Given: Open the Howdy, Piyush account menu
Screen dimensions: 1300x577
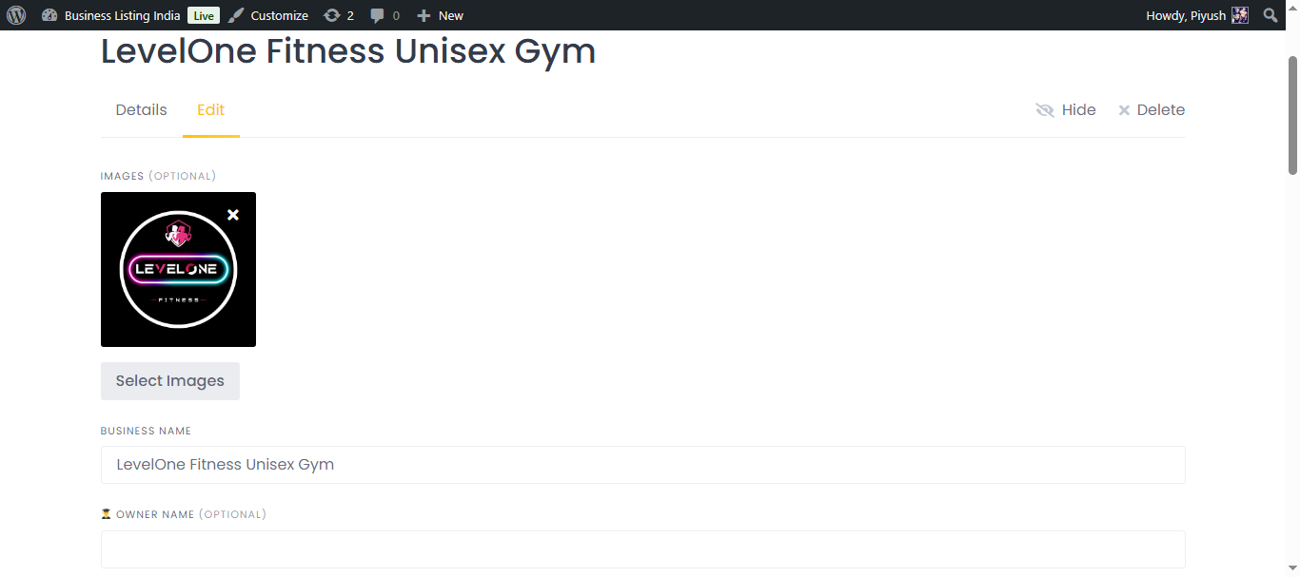Looking at the screenshot, I should (1186, 15).
